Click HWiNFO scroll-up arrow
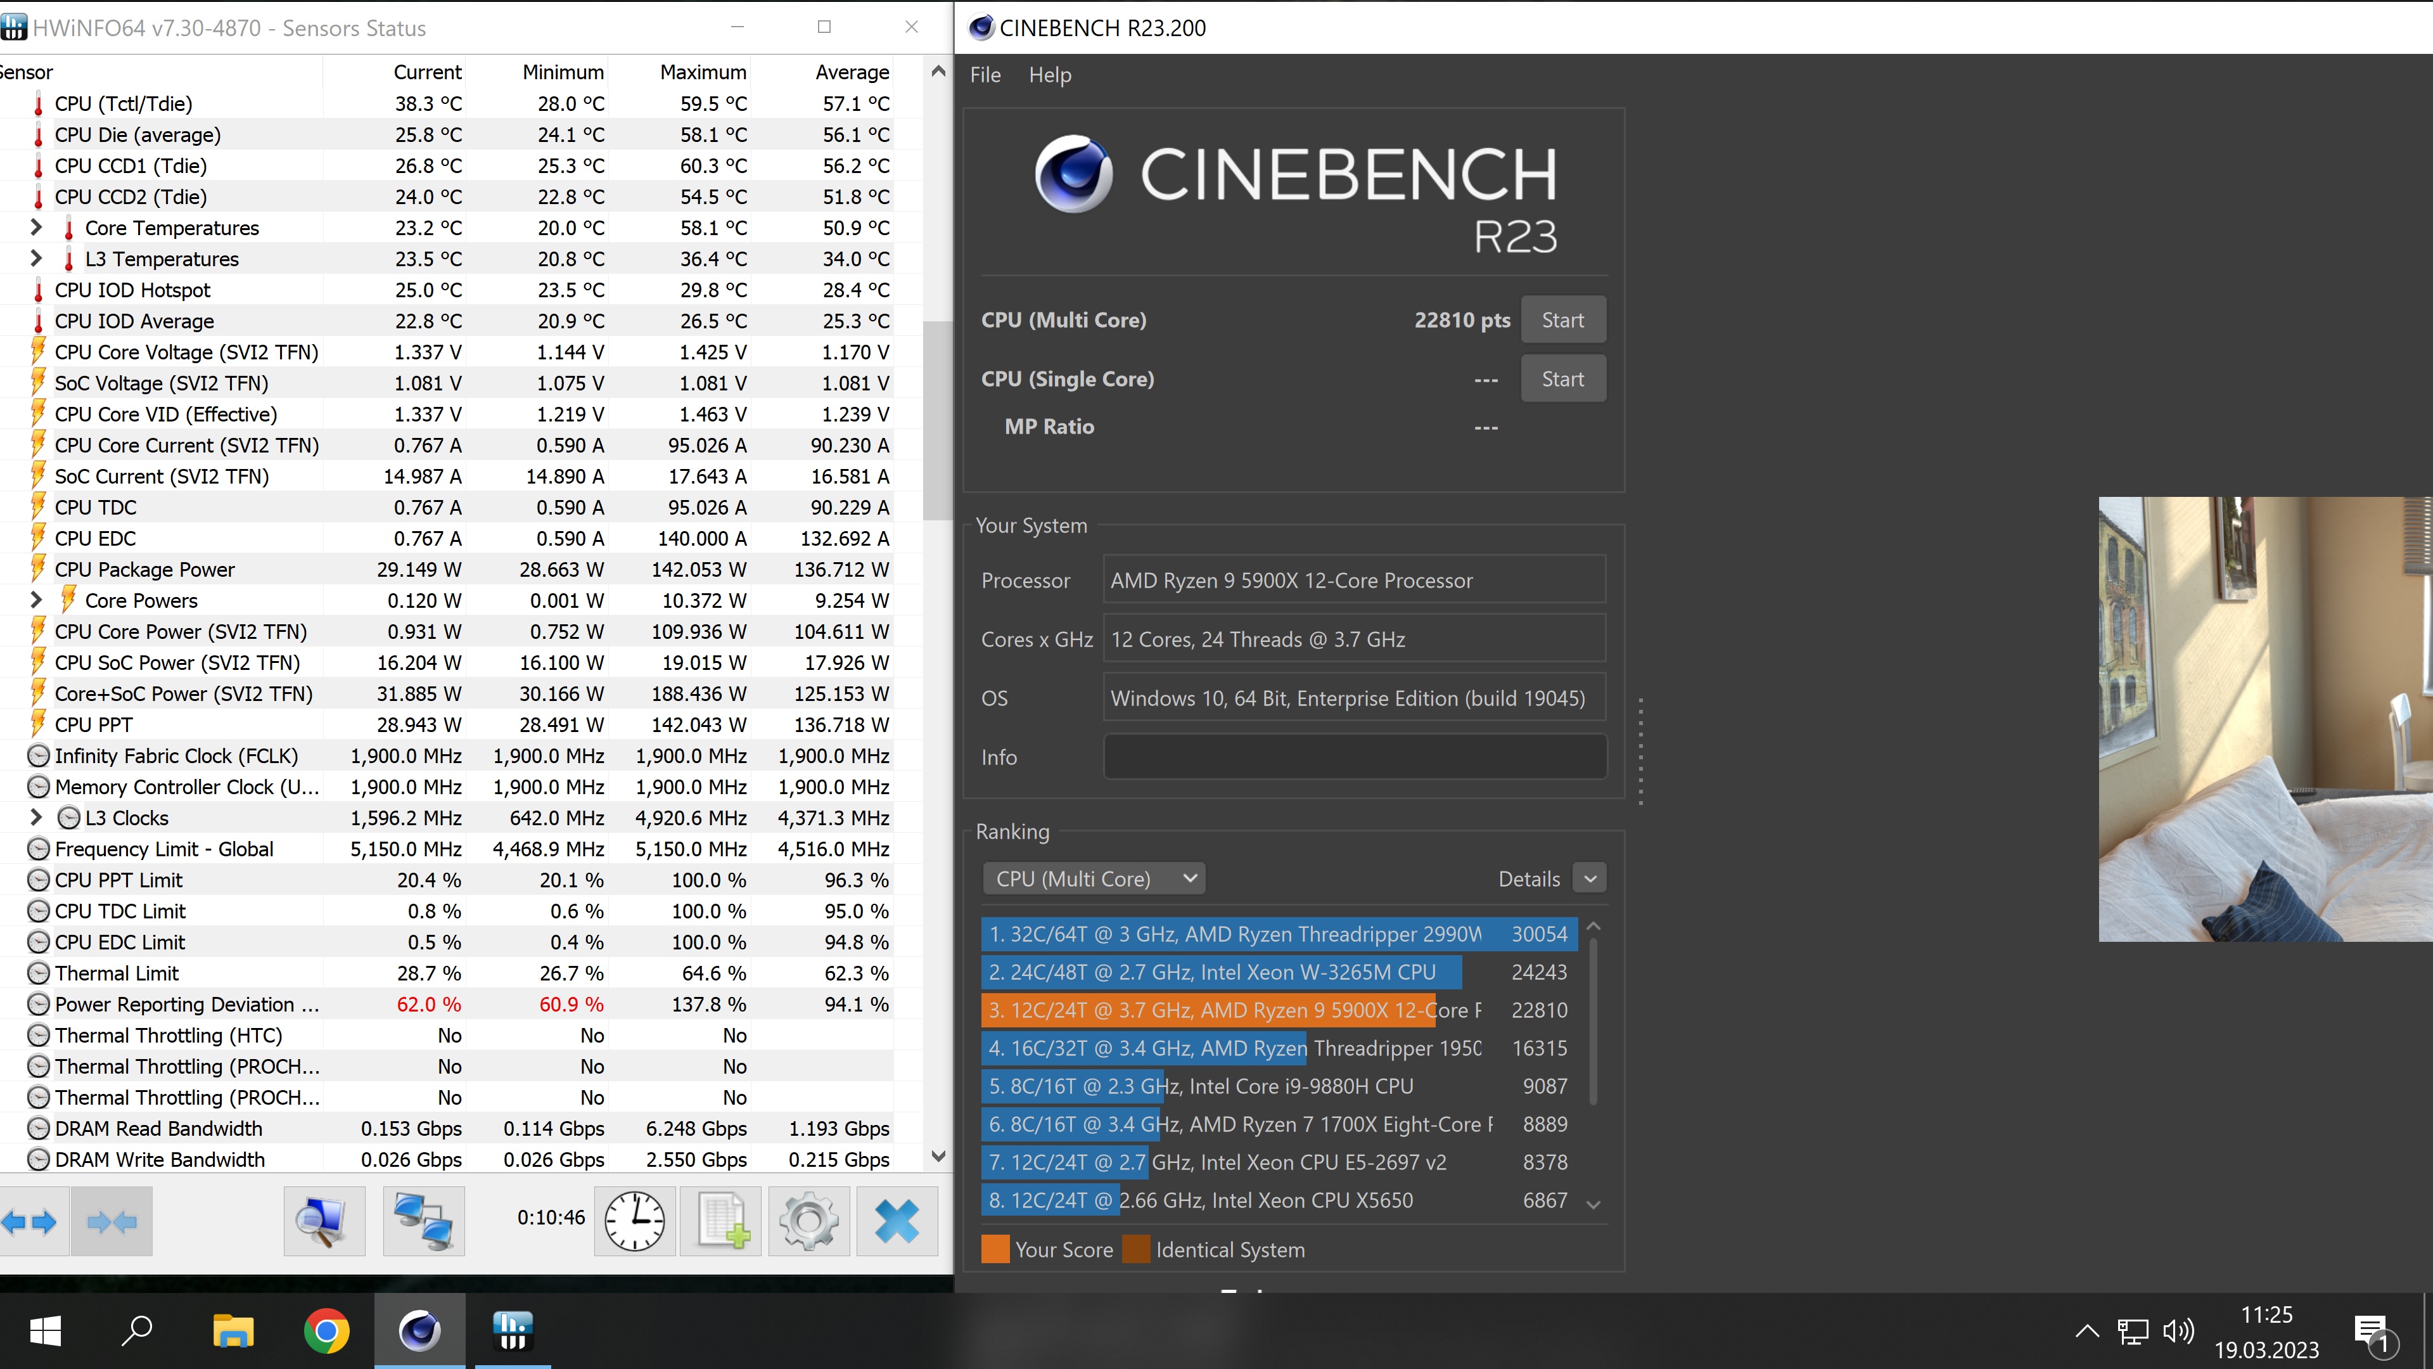 click(x=938, y=72)
